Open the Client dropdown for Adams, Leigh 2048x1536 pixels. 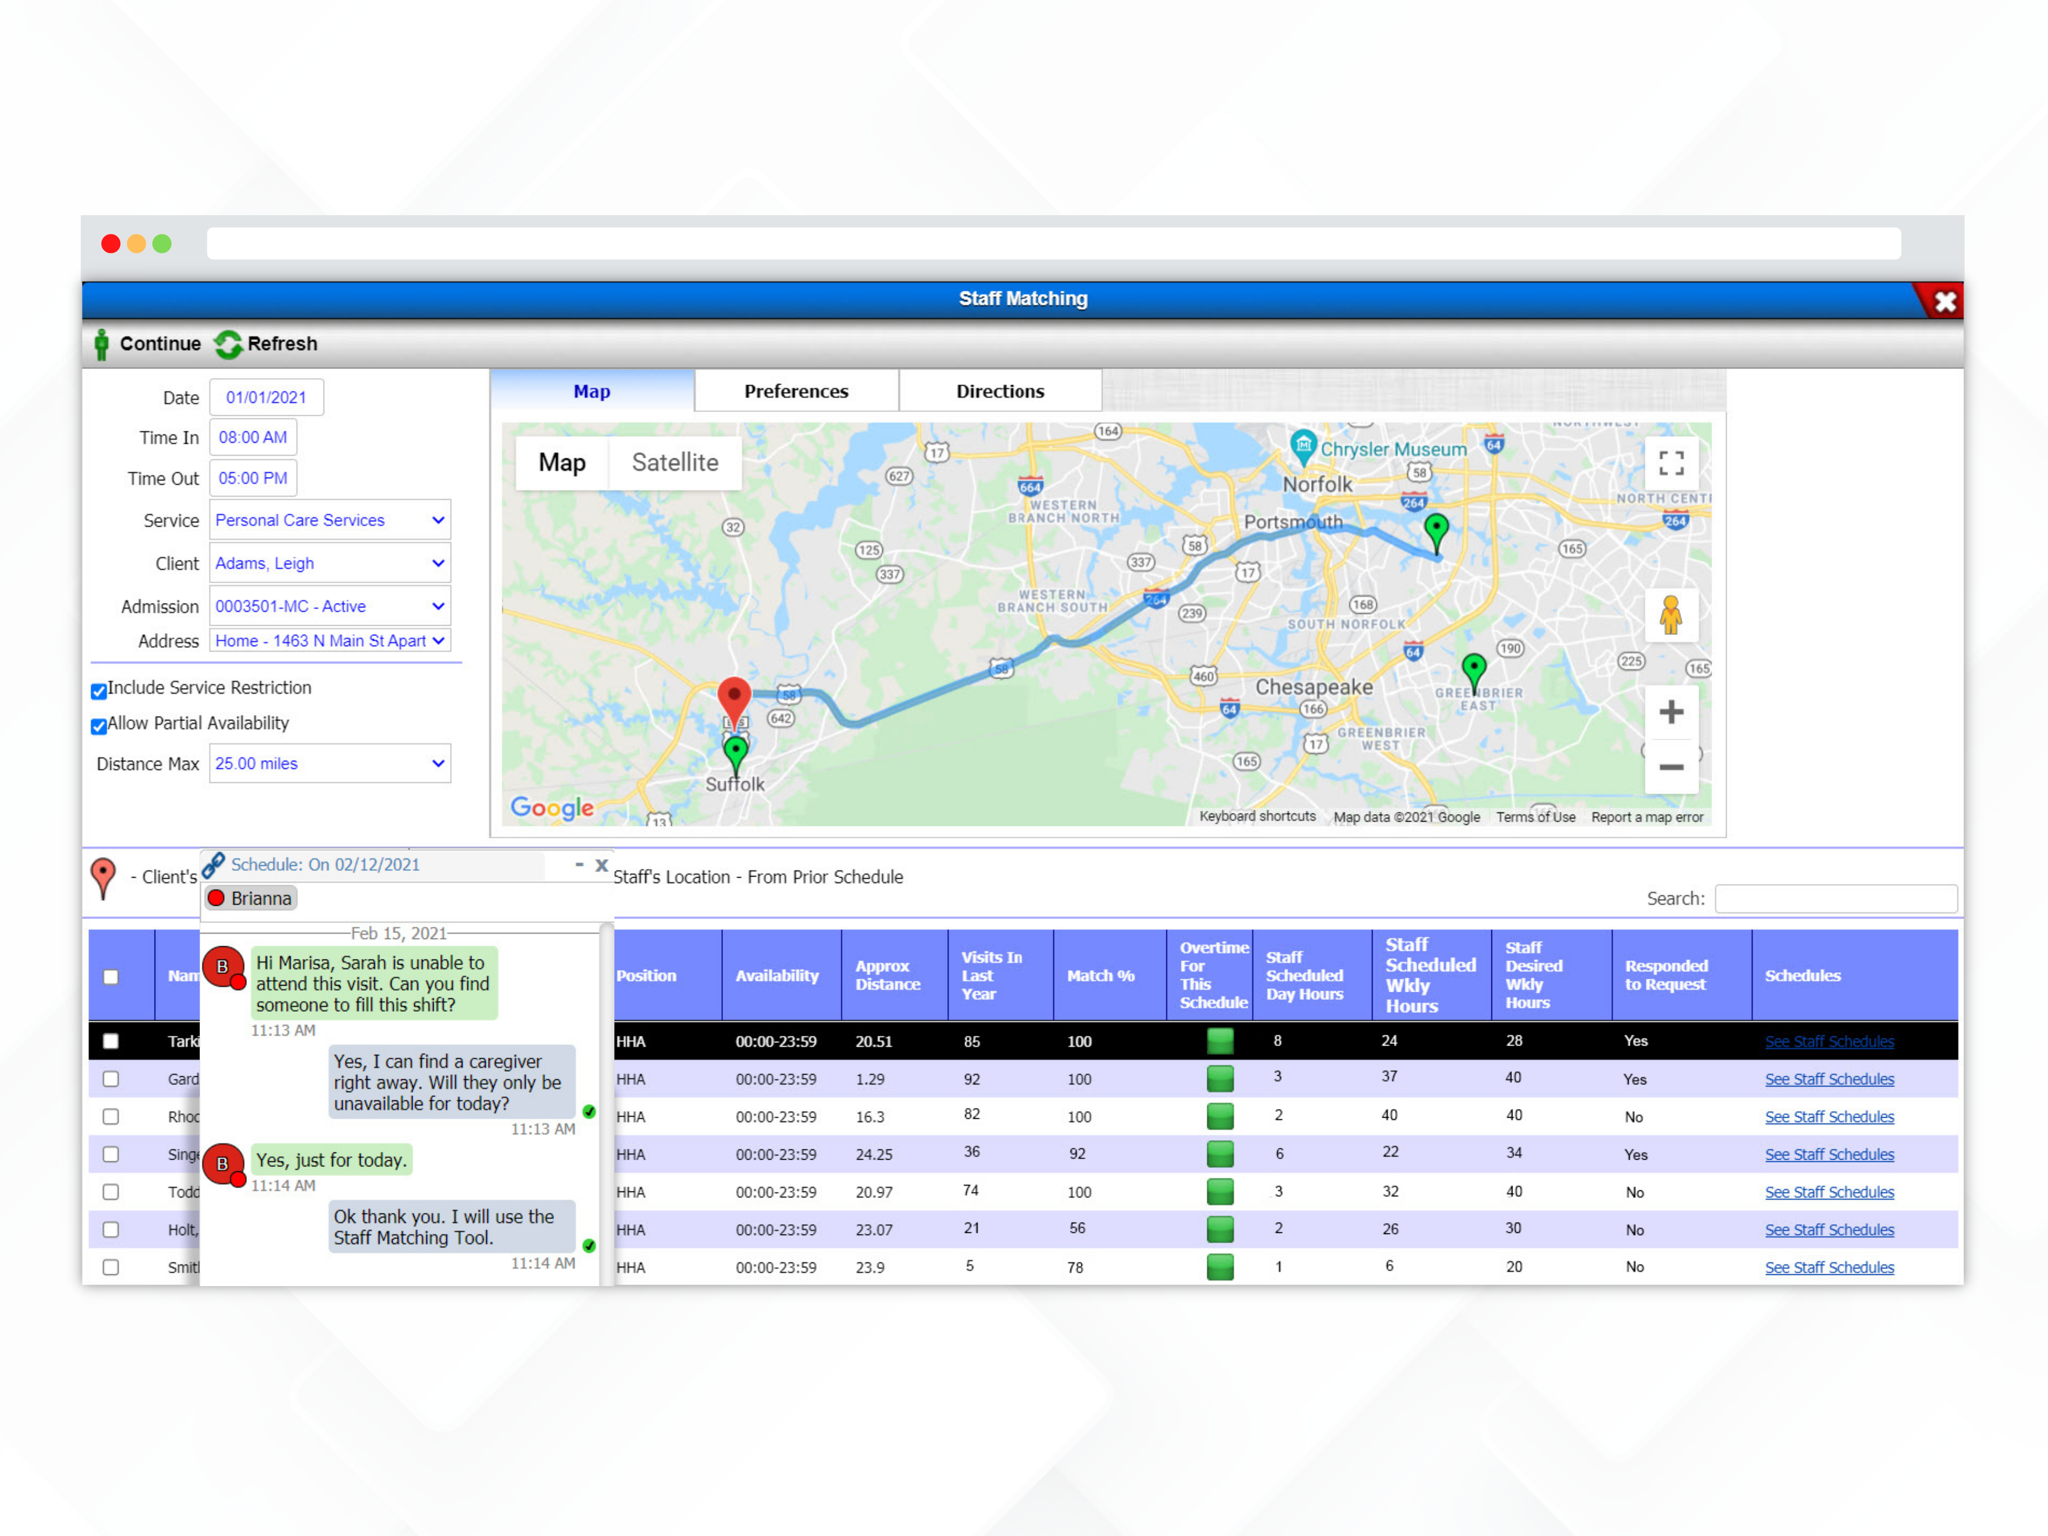437,563
